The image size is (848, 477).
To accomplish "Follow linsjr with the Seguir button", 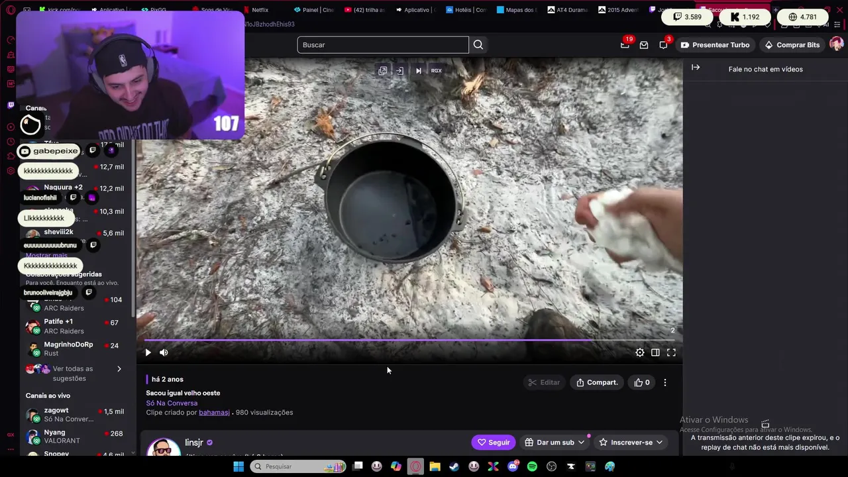I will 494,443.
